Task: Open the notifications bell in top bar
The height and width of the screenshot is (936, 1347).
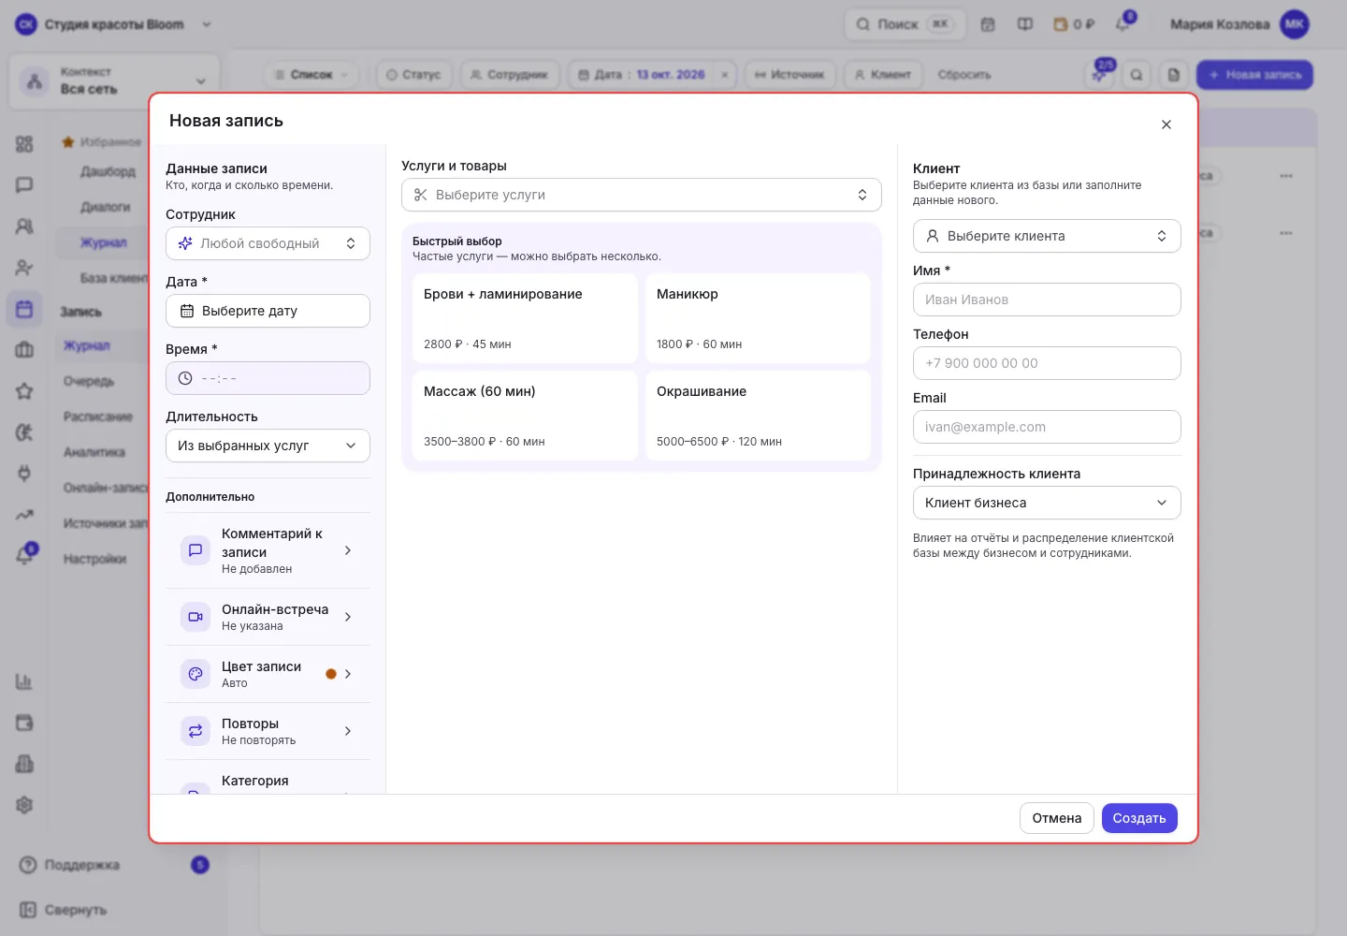Action: [x=1122, y=24]
